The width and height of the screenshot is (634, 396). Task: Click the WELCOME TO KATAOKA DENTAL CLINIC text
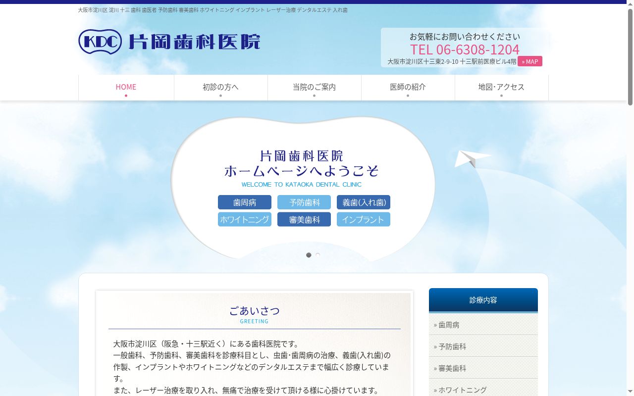[302, 185]
